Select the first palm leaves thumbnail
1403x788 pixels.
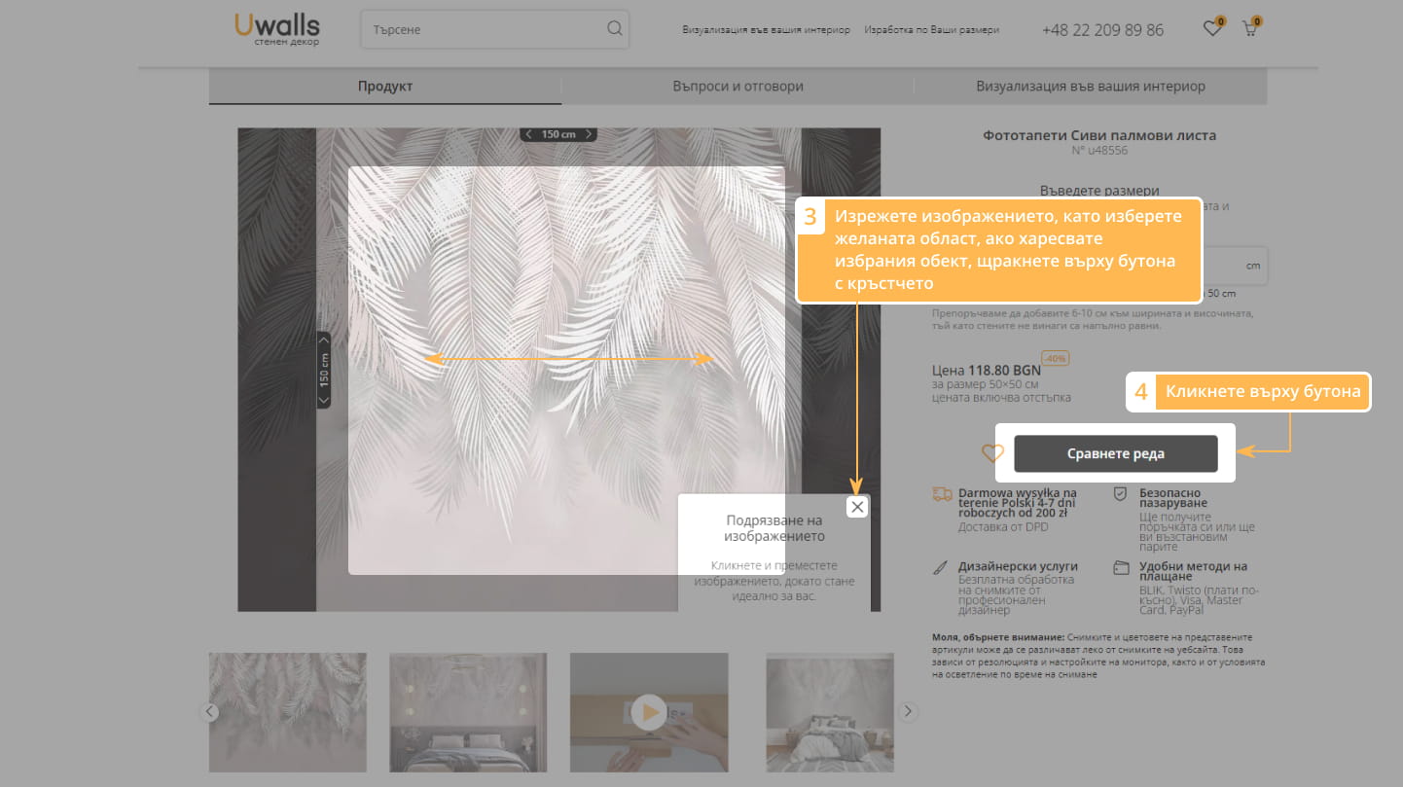pyautogui.click(x=288, y=712)
